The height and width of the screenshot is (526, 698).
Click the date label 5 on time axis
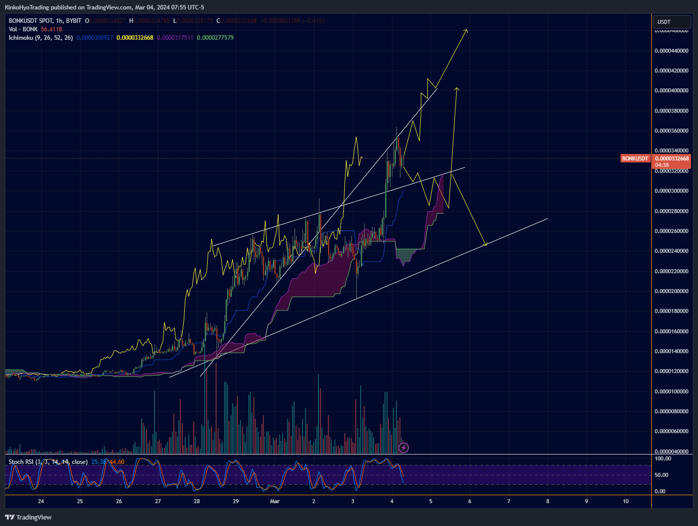tap(431, 501)
